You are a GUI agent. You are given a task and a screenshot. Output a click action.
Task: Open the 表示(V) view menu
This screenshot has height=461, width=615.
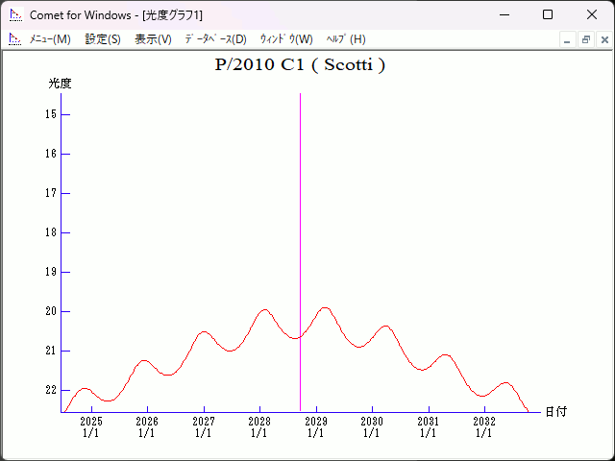click(153, 39)
